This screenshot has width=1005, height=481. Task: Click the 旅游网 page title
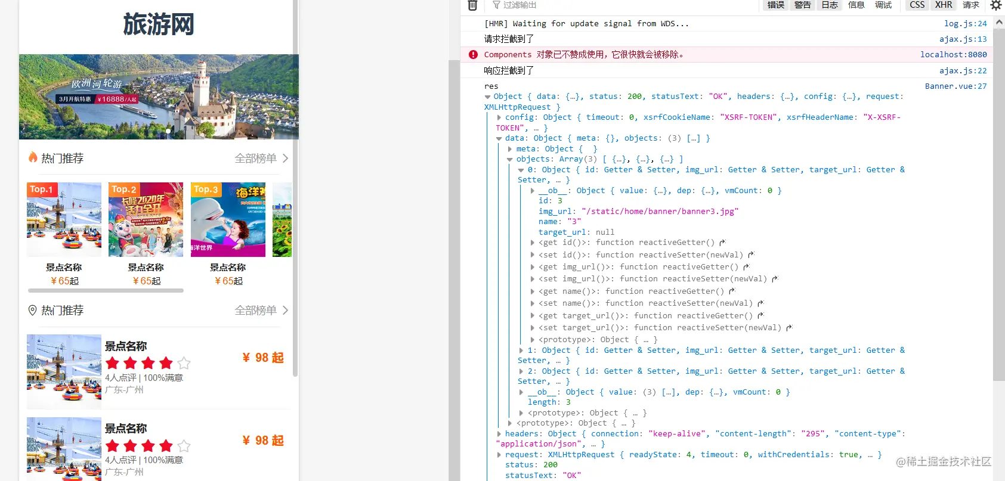[x=159, y=24]
